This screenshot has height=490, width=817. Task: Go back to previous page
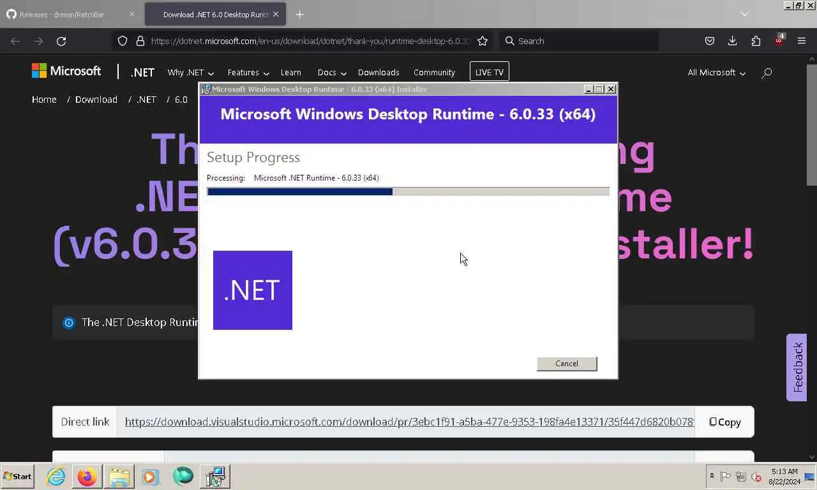pyautogui.click(x=15, y=41)
